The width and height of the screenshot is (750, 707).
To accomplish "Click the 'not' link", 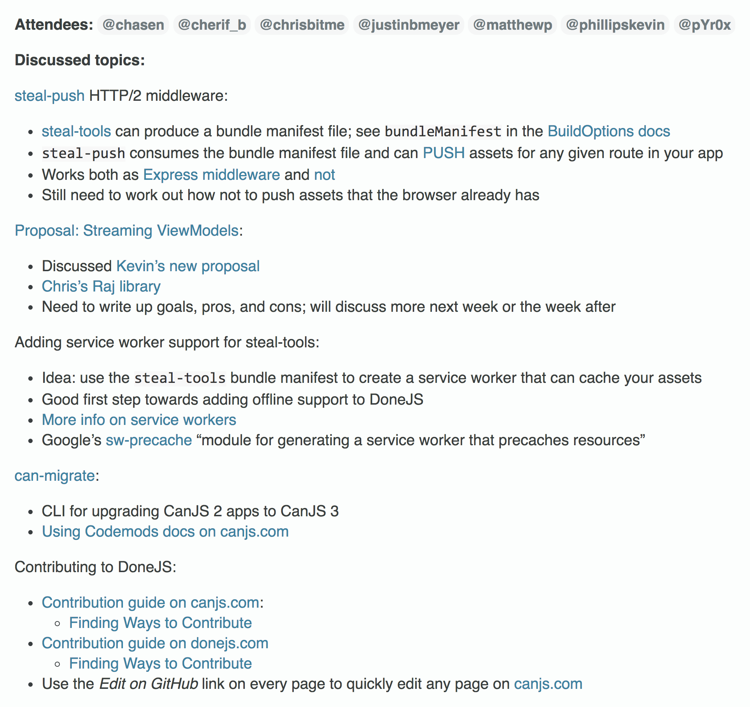I will pyautogui.click(x=325, y=175).
